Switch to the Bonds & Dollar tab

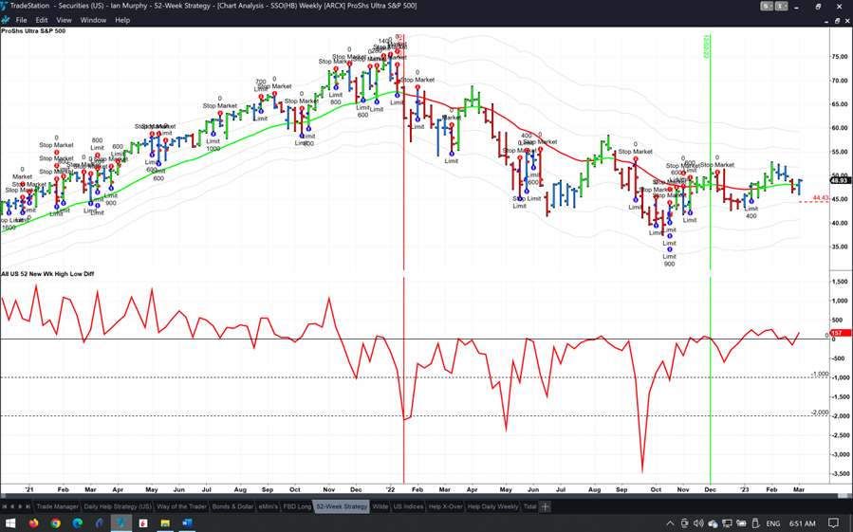pyautogui.click(x=233, y=506)
